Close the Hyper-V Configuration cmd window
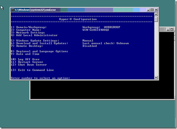Image resolution: width=177 pixels, height=129 pixels. coord(156,10)
